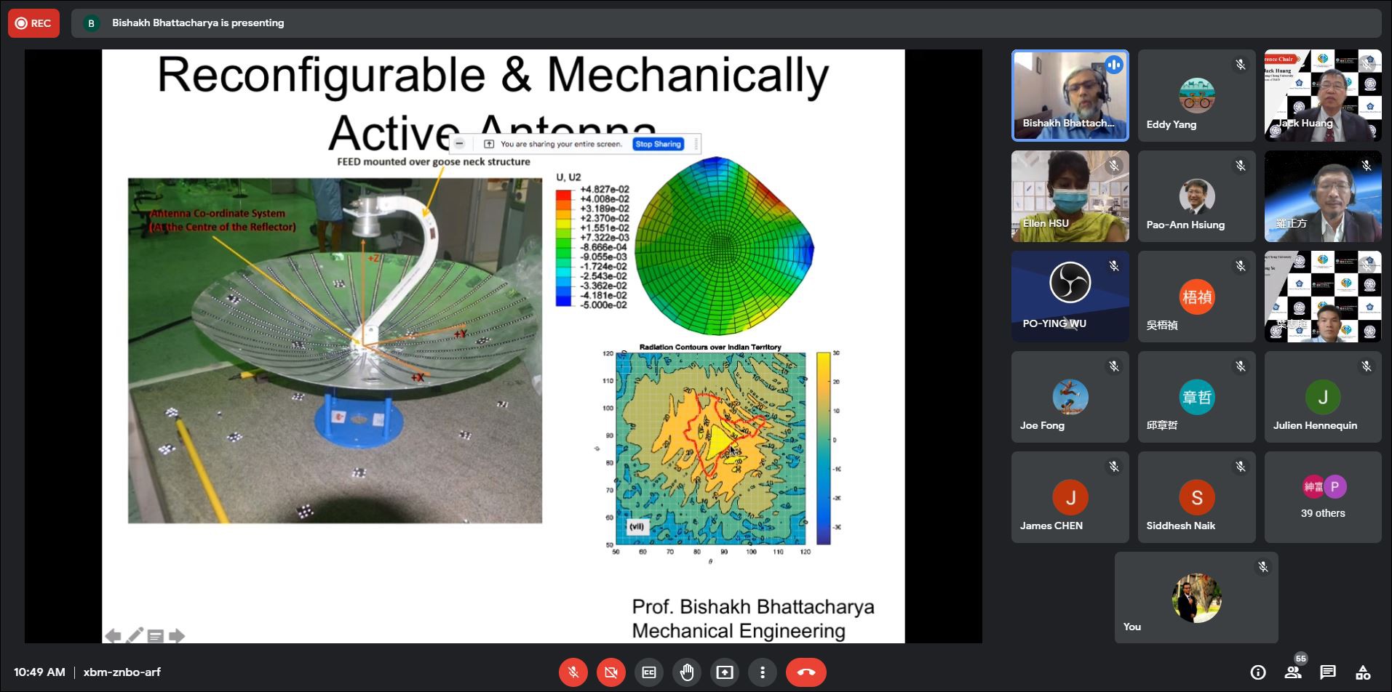Expand the 39 others participant tile
Viewport: 1392px width, 692px height.
point(1322,497)
